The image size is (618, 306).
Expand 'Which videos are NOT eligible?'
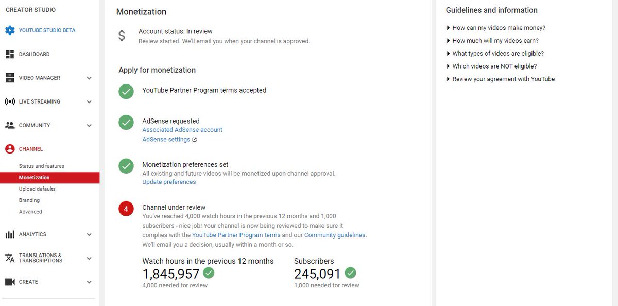tap(491, 66)
